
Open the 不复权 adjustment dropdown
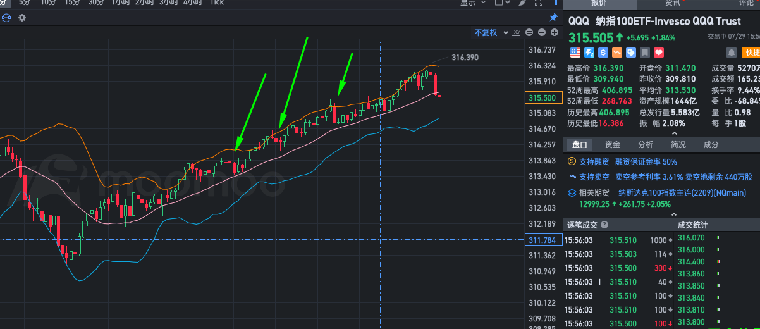(x=490, y=33)
